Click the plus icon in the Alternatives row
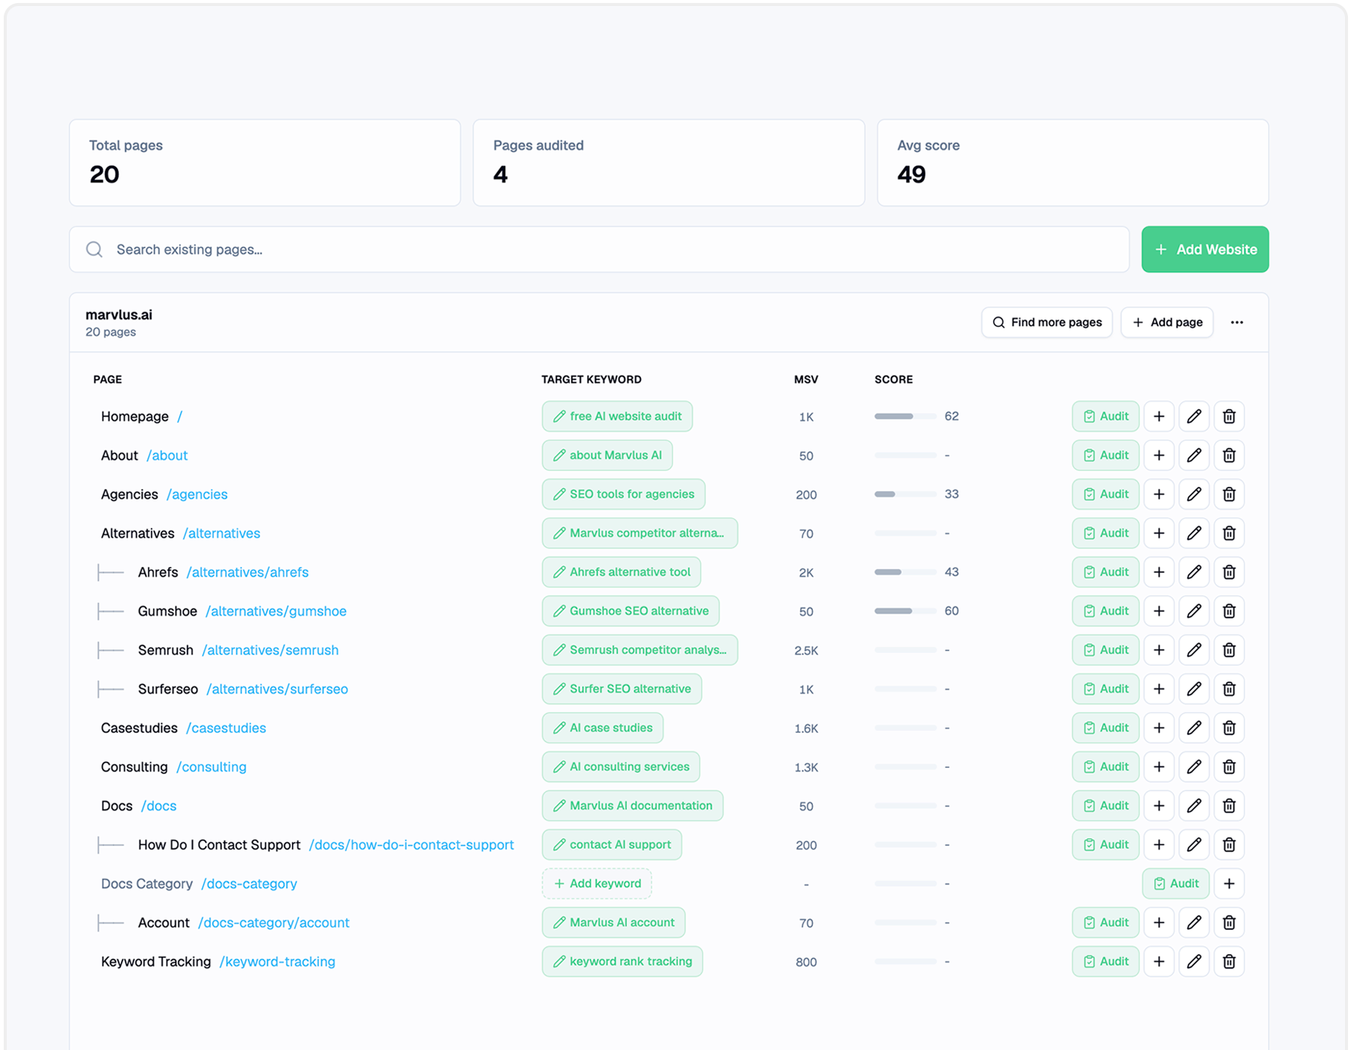The image size is (1351, 1050). click(1159, 533)
